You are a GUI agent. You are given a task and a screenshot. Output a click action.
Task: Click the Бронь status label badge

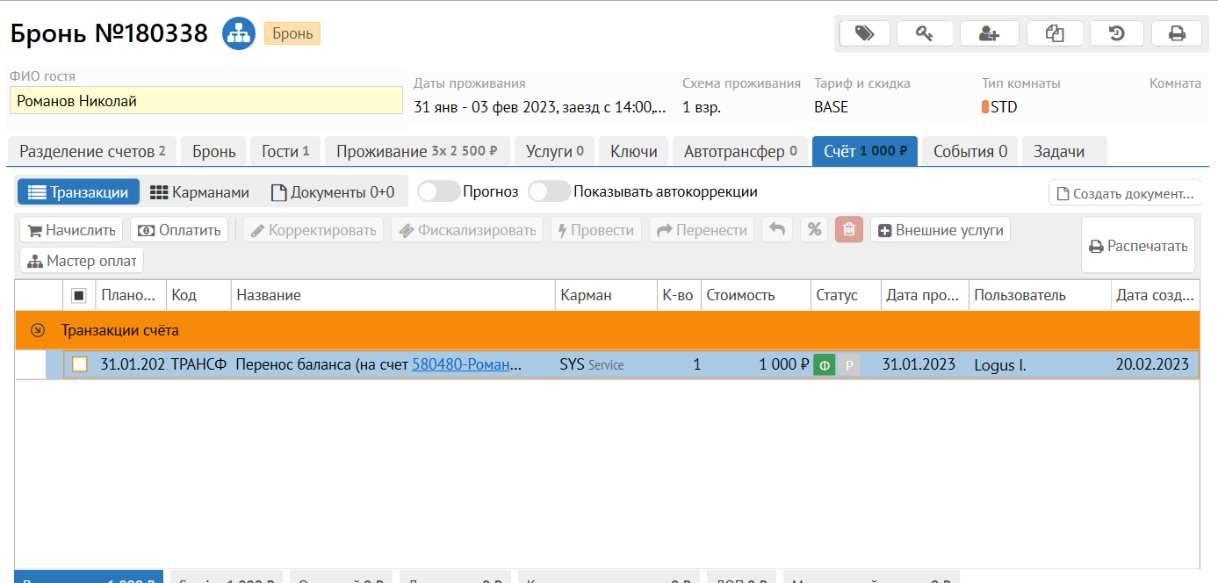(292, 33)
